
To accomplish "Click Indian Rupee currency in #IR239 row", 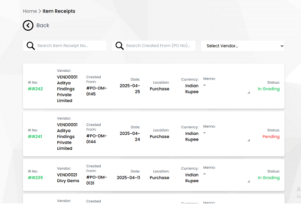I will (x=192, y=177).
